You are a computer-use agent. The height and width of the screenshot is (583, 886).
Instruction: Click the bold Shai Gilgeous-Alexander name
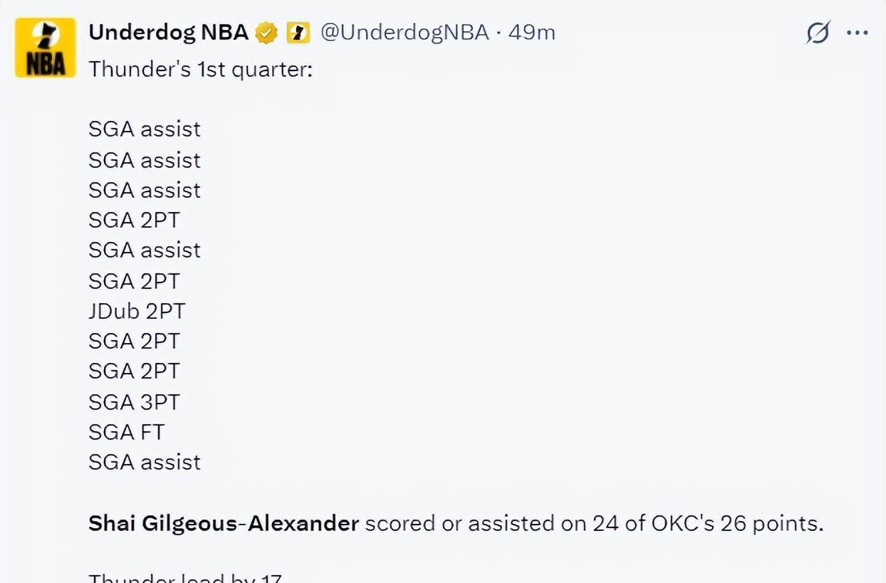tap(224, 524)
